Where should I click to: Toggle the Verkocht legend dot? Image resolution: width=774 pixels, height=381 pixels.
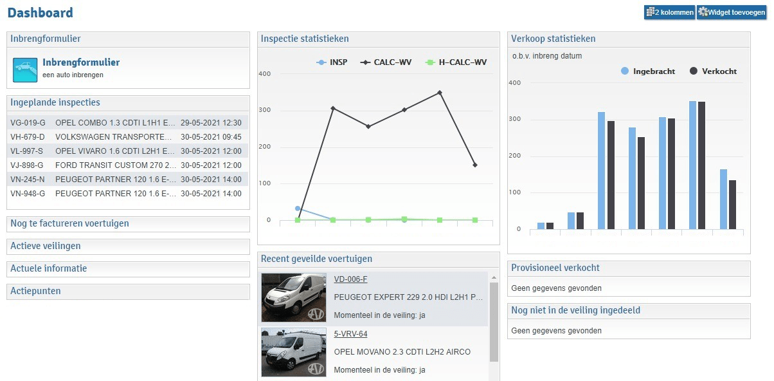tap(694, 71)
